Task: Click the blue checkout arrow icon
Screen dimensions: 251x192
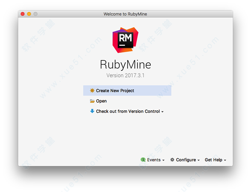Action: 92,111
